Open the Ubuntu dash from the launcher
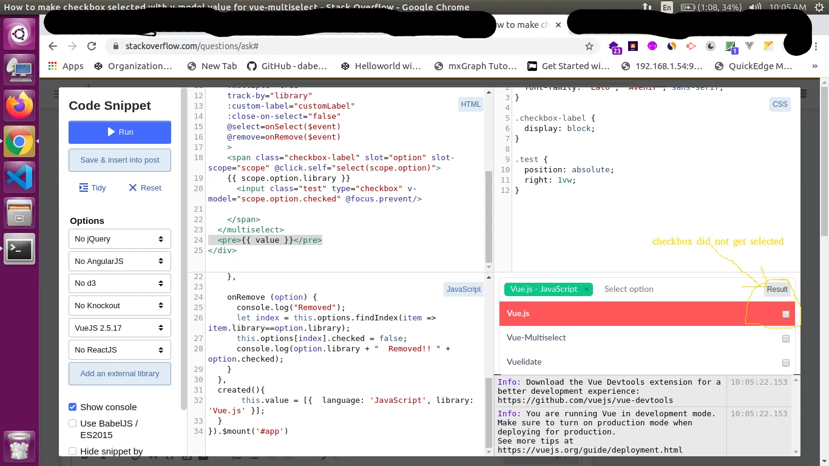The image size is (829, 466). (x=19, y=33)
